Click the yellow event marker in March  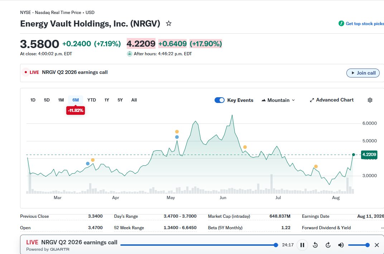[x=92, y=160]
